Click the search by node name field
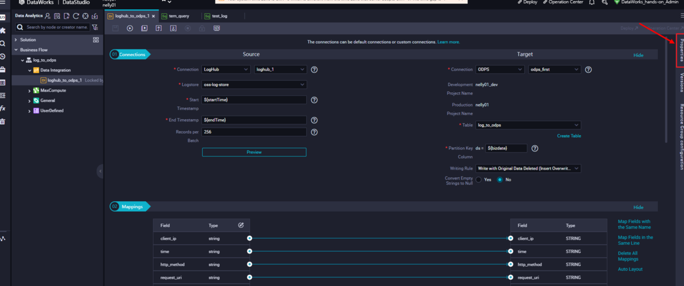This screenshot has height=286, width=684. point(52,27)
